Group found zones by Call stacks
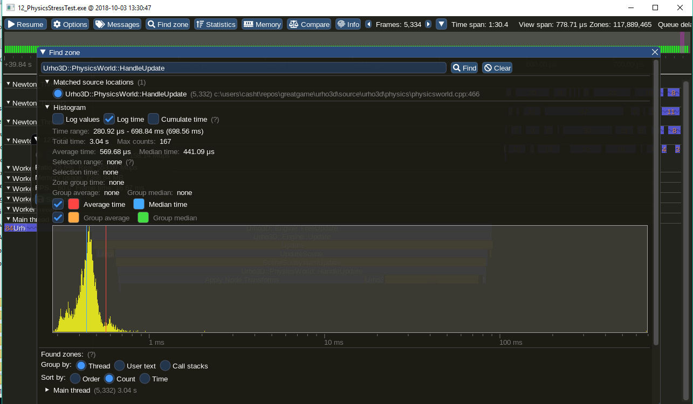The image size is (693, 404). point(165,366)
